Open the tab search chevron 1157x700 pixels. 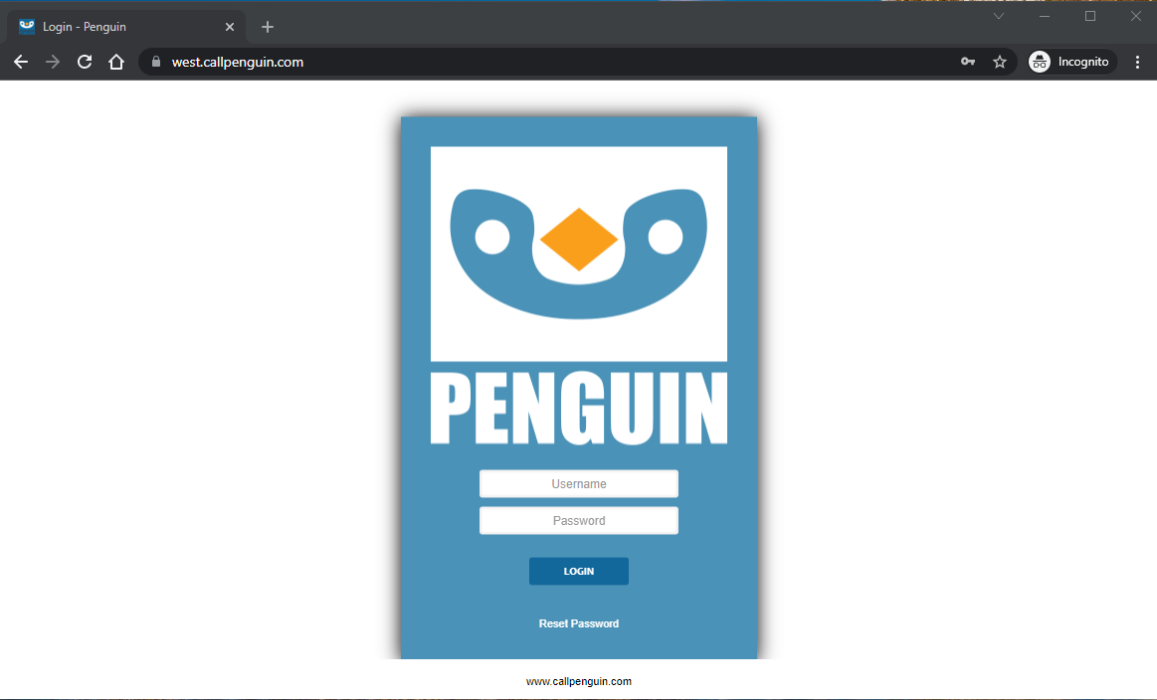[x=999, y=16]
